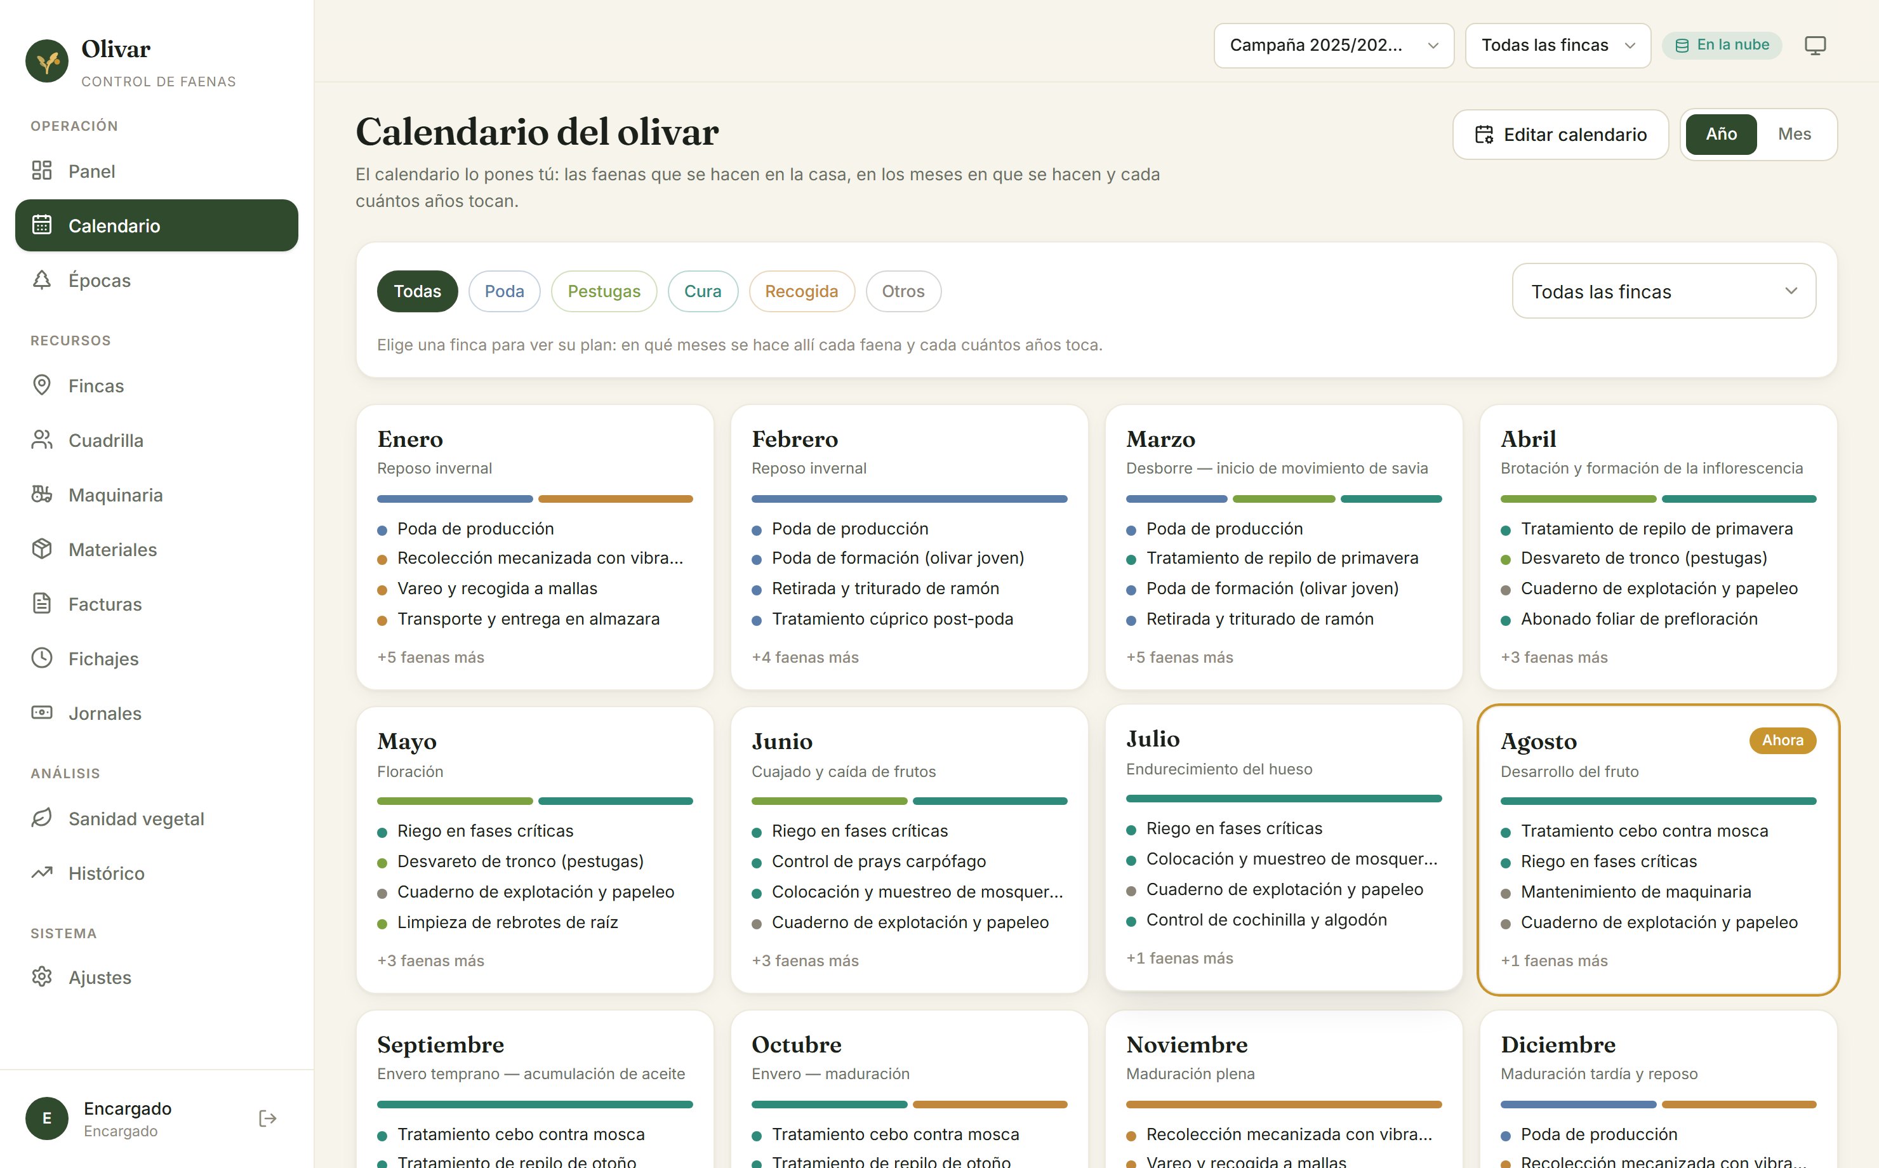Click 'Limpieza de rebrotes de raíz' in Mayo
The height and width of the screenshot is (1168, 1879).
pos(507,922)
